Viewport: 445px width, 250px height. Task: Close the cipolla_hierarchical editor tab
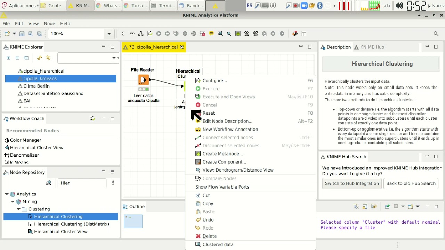click(181, 47)
